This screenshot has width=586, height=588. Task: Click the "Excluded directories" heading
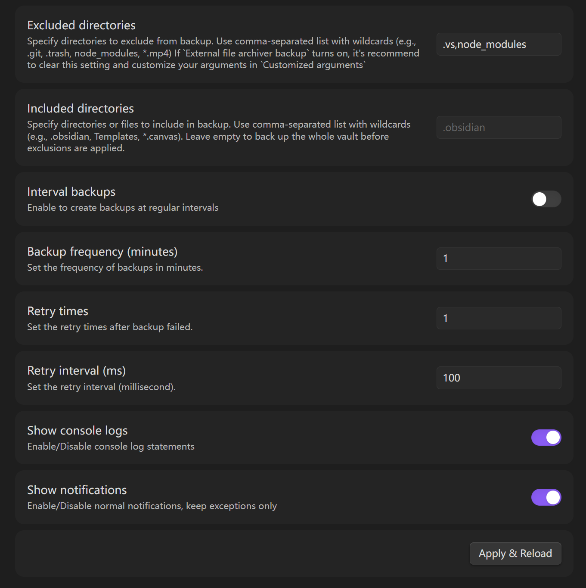81,25
